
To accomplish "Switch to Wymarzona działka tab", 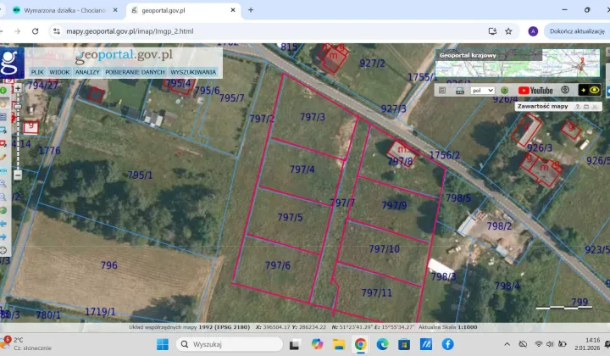I will pyautogui.click(x=64, y=10).
